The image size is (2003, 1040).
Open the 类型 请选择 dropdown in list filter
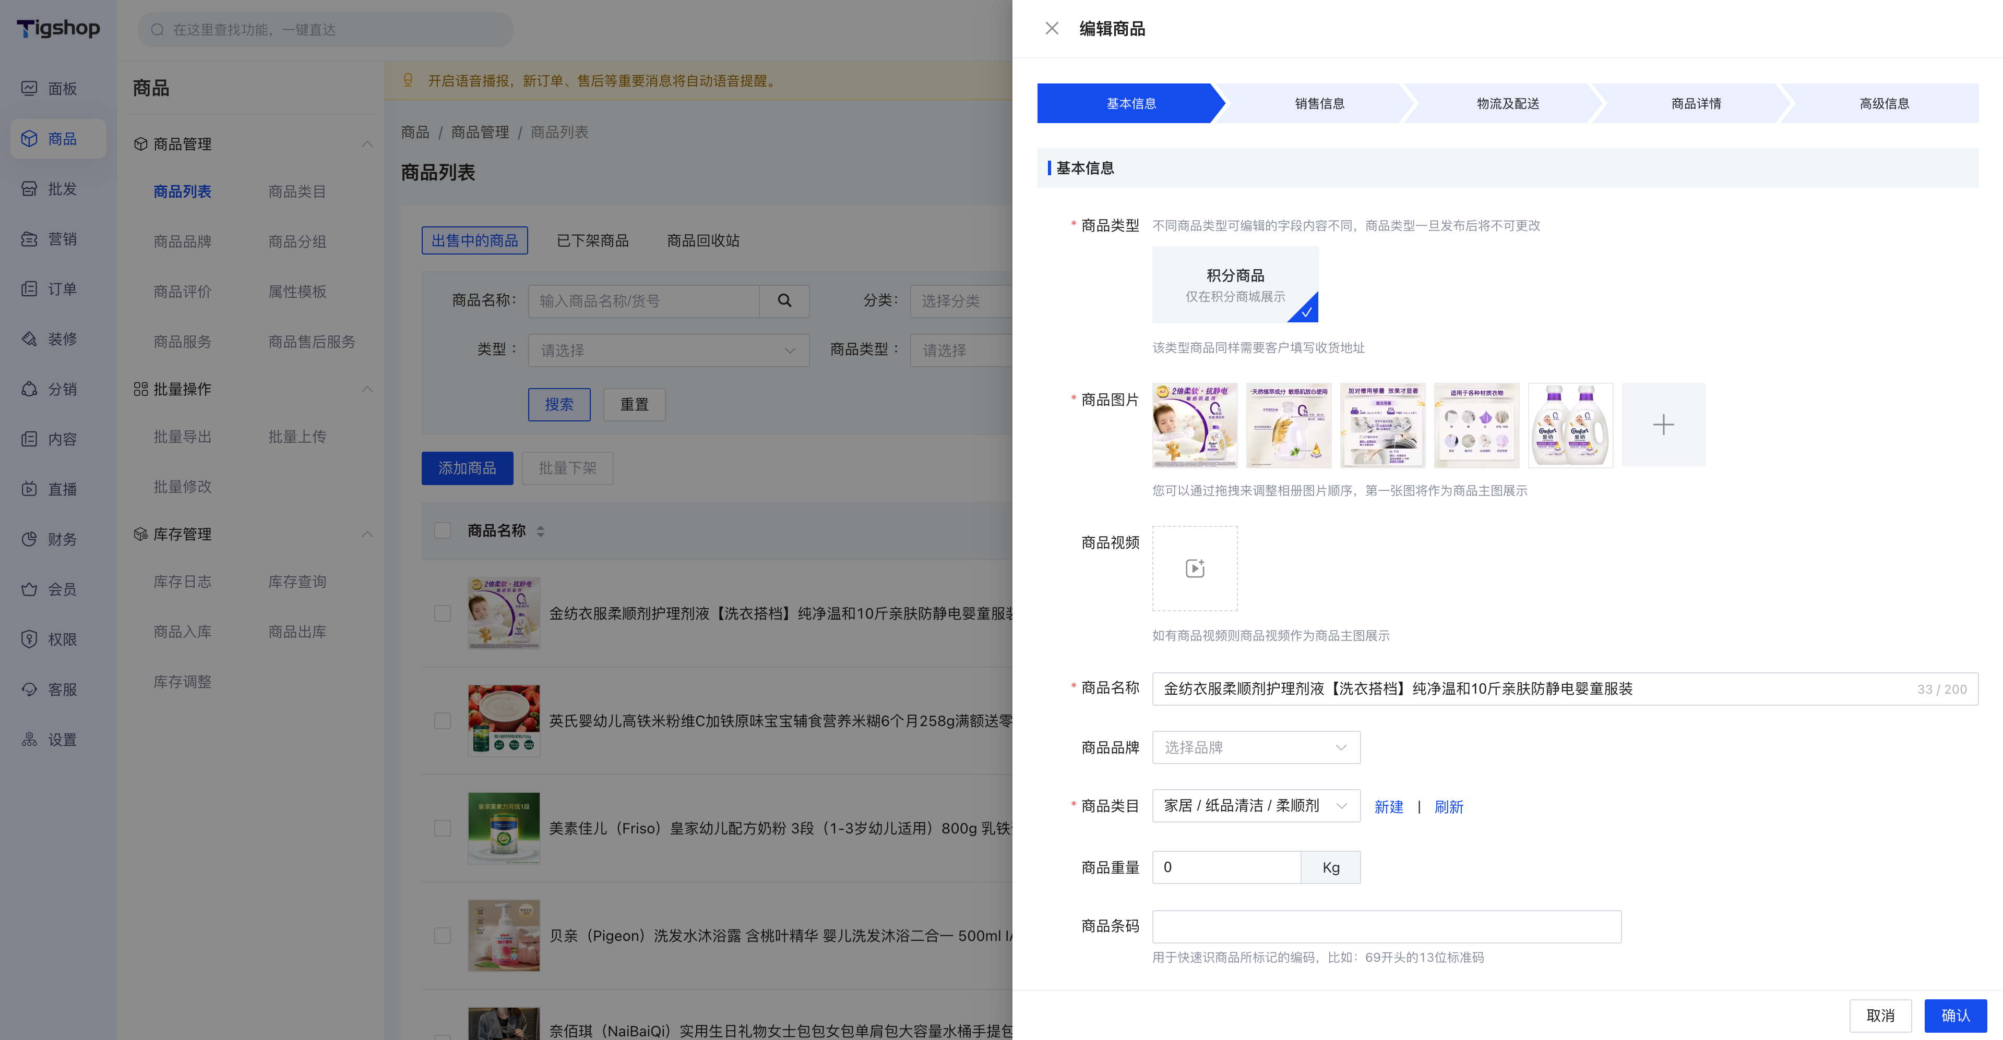(669, 350)
